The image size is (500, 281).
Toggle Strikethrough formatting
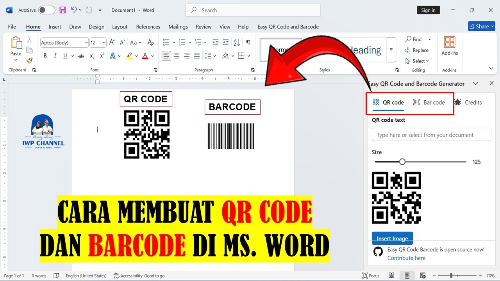81,56
